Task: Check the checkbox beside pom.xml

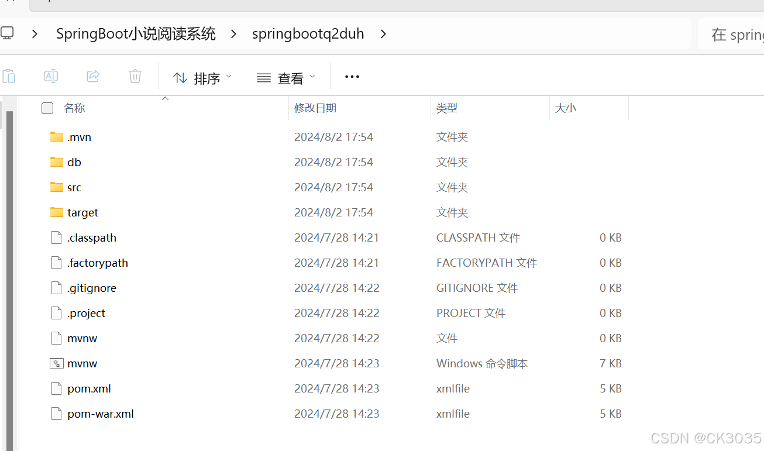Action: (47, 388)
